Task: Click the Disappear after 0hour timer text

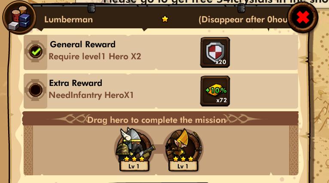Action: 243,20
